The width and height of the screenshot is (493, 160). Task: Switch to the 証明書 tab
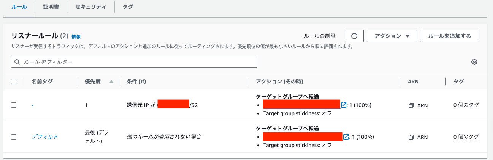51,7
